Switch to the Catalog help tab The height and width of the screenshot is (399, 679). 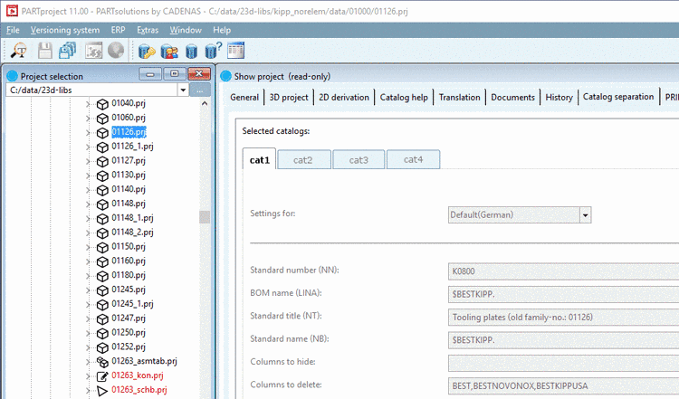pos(404,97)
